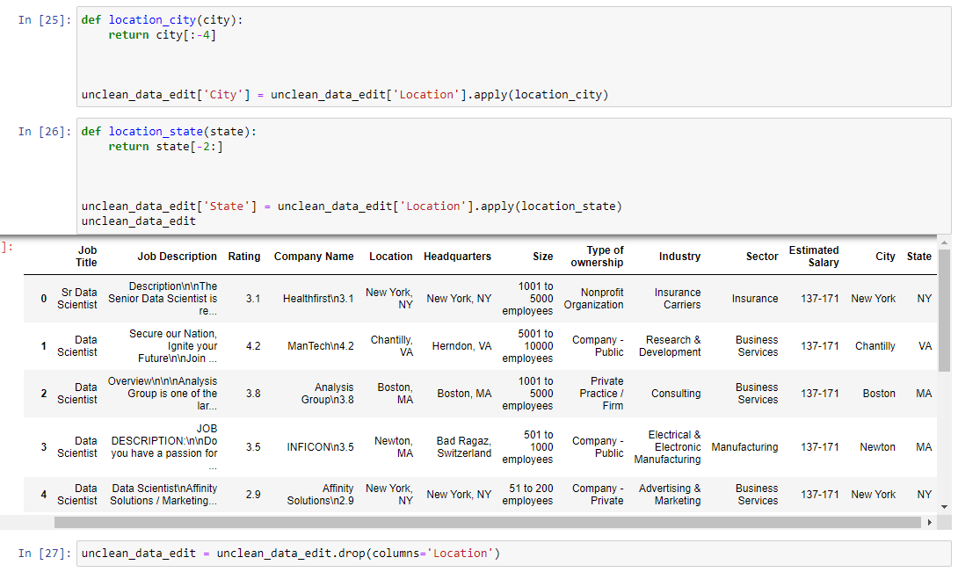The height and width of the screenshot is (572, 958).
Task: Click the In [27] code cell editor
Action: click(x=513, y=553)
